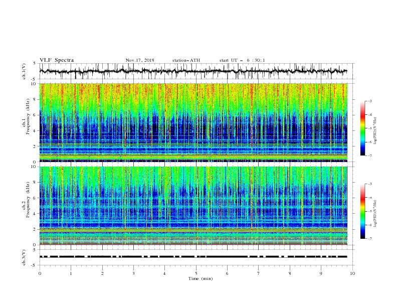Click ch.2 color bar label "-6"
This screenshot has width=397, height=307.
[370, 225]
